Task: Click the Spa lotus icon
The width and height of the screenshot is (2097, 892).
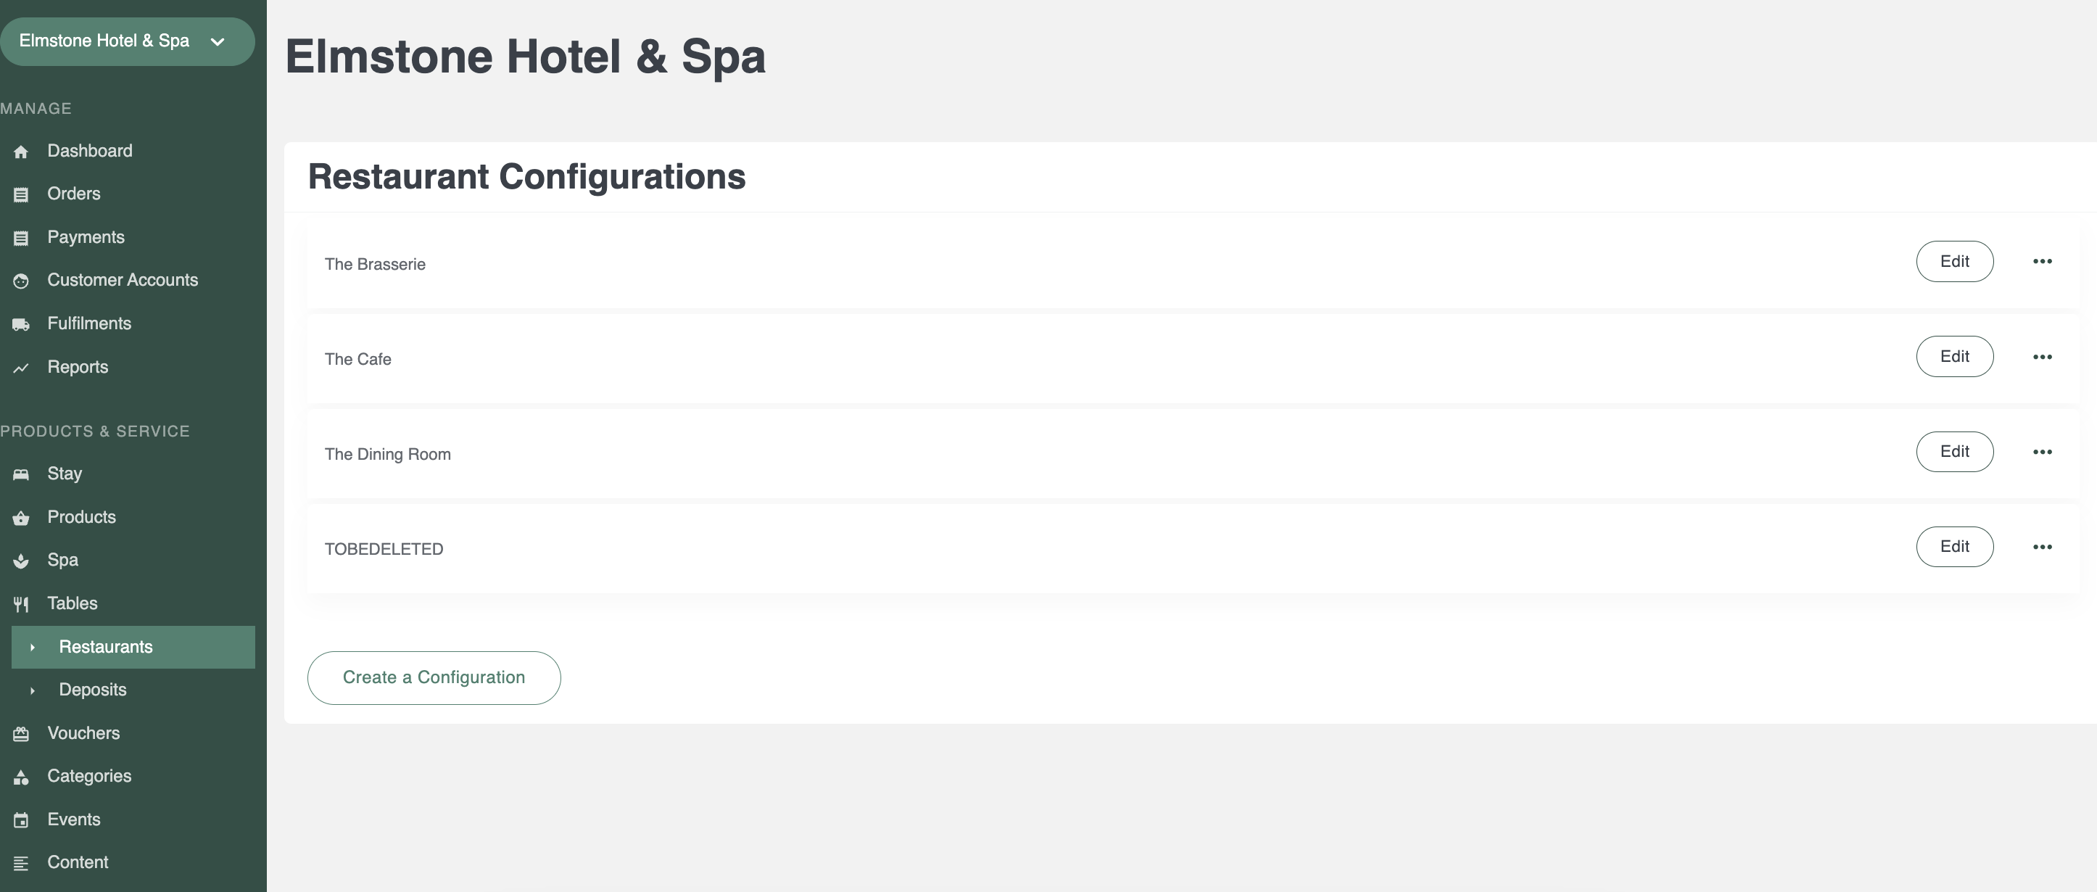Action: tap(21, 561)
